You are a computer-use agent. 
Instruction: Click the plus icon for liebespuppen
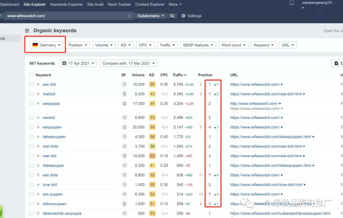click(38, 137)
